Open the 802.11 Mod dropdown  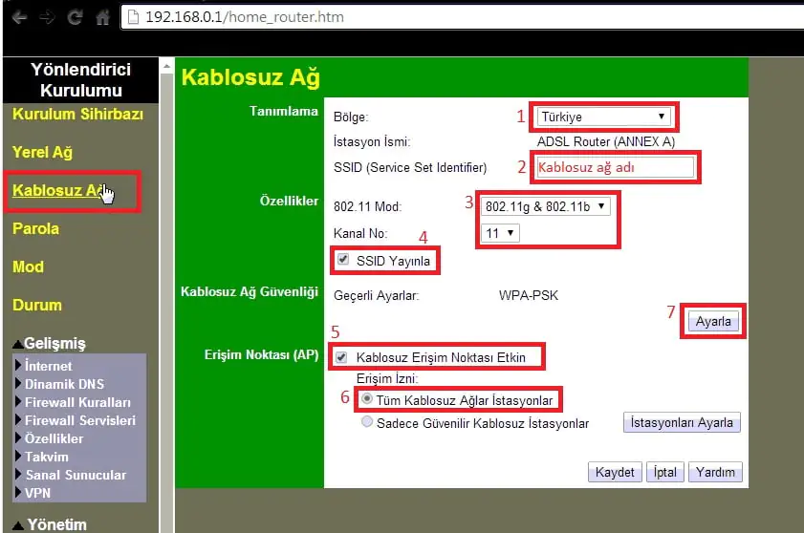tap(546, 206)
